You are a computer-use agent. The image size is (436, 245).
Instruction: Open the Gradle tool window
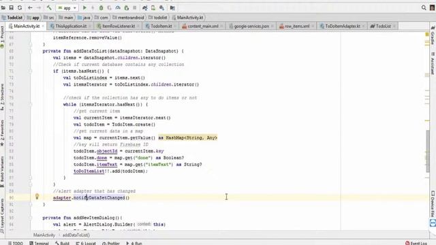[433, 35]
